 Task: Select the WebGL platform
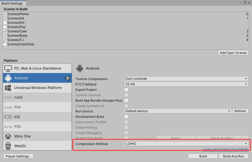(x=37, y=146)
